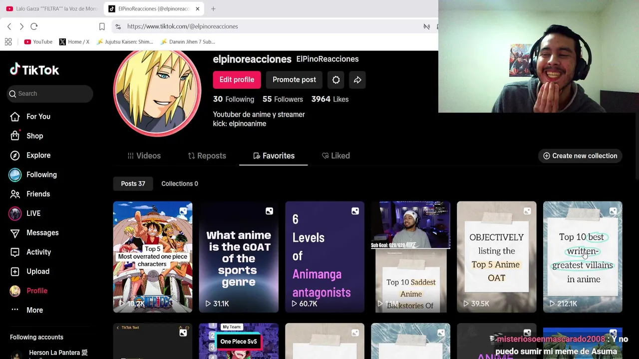
Task: Switch to the Videos tab
Action: (x=144, y=156)
